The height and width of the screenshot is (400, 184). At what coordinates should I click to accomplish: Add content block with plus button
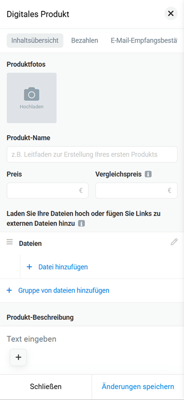(x=18, y=357)
